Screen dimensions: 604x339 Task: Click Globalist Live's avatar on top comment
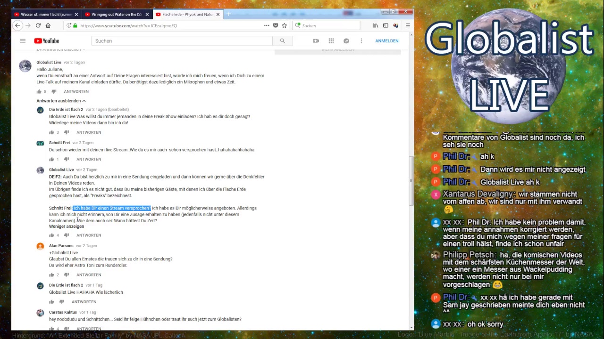pyautogui.click(x=25, y=66)
